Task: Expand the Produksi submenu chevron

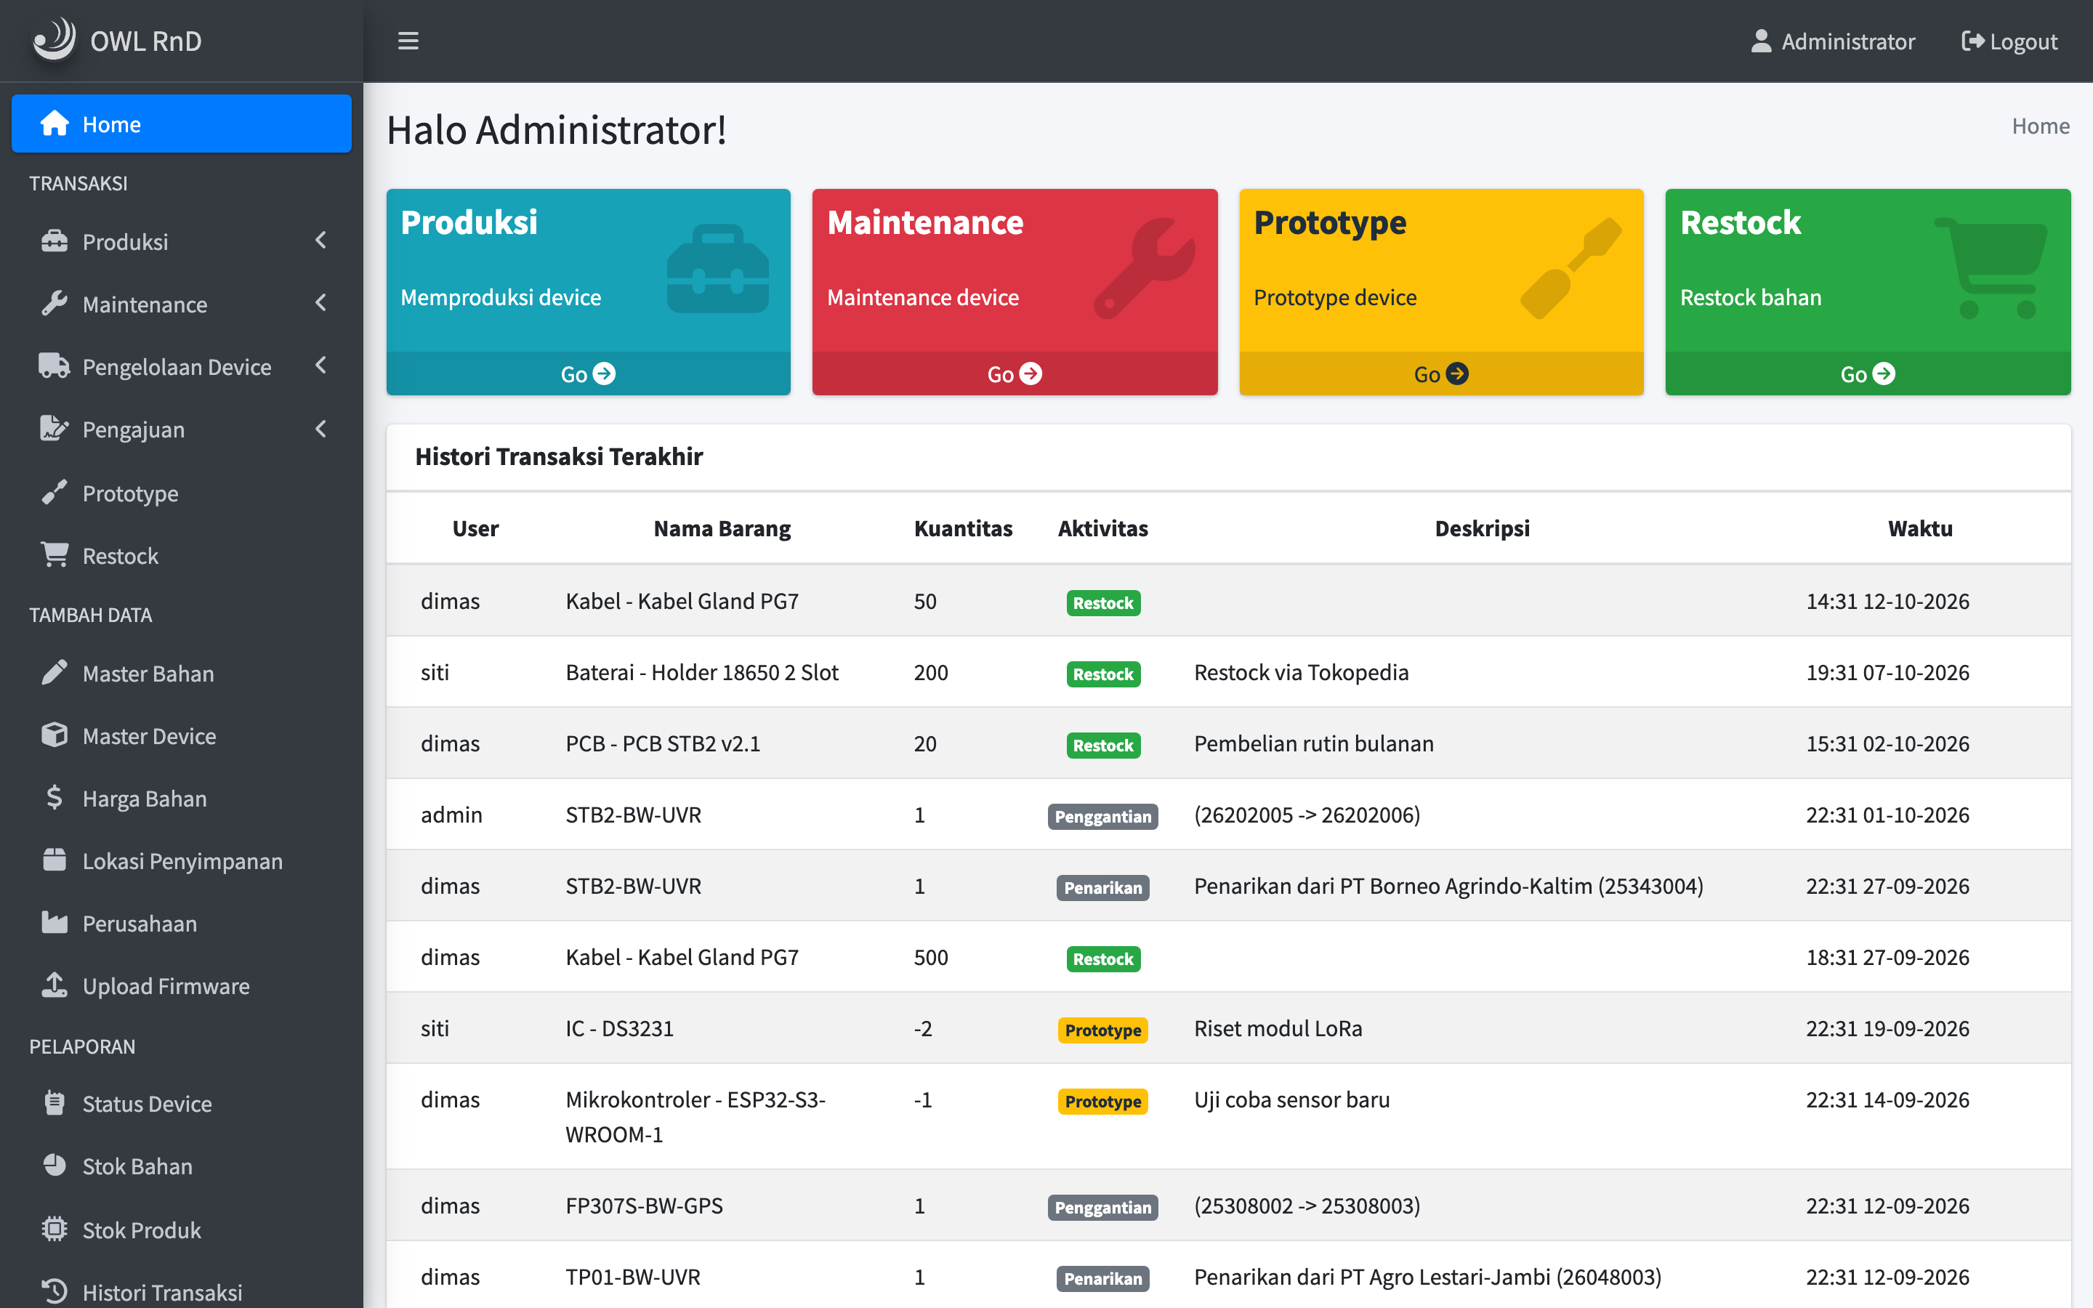Action: click(321, 240)
